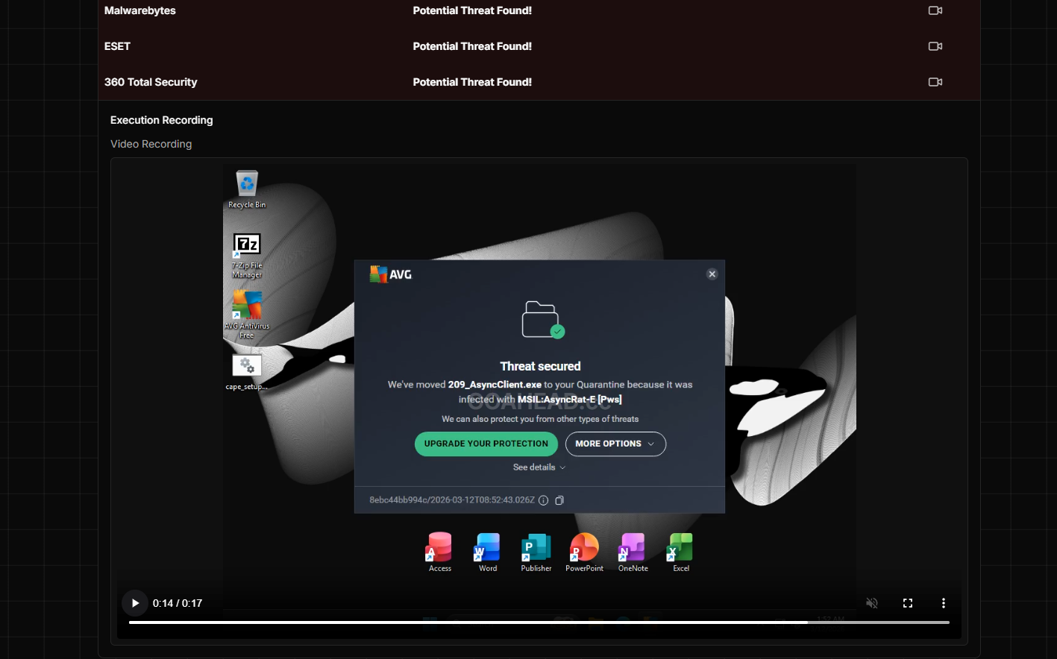Unmute the video with the speaker icon

(871, 603)
